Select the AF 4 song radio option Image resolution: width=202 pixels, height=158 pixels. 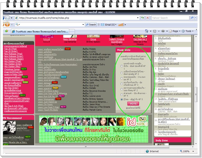122,94
